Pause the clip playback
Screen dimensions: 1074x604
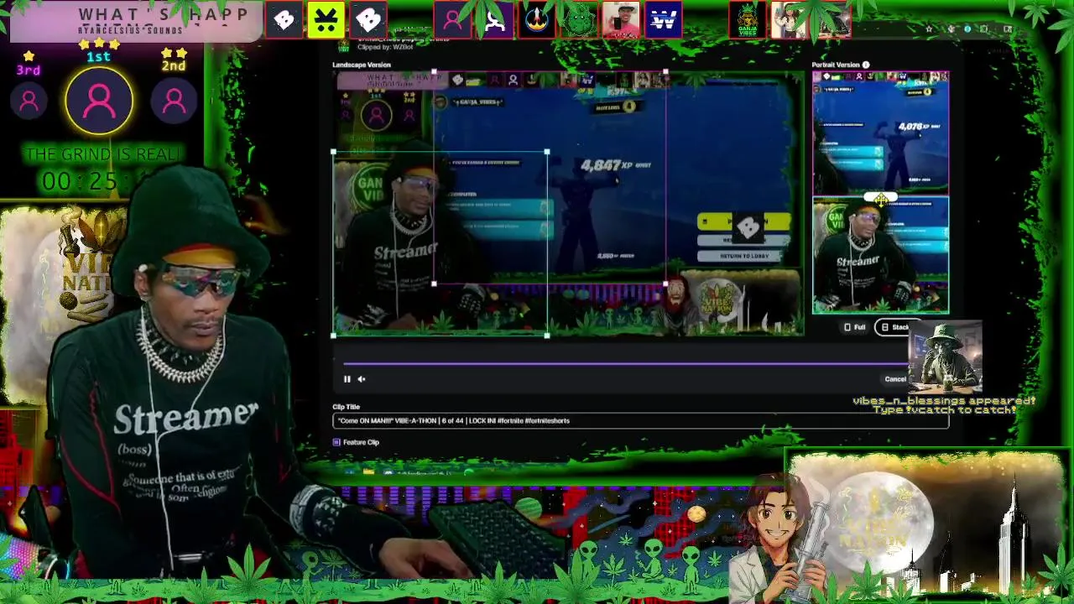[x=347, y=379]
